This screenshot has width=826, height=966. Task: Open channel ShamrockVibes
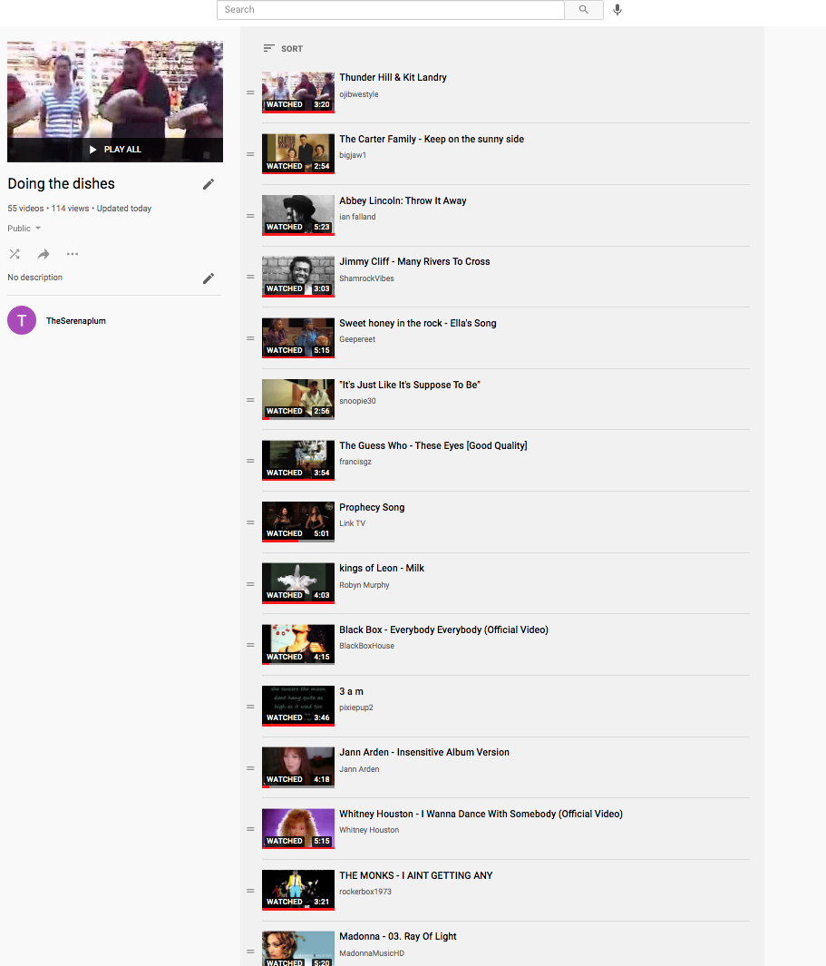[x=366, y=278]
